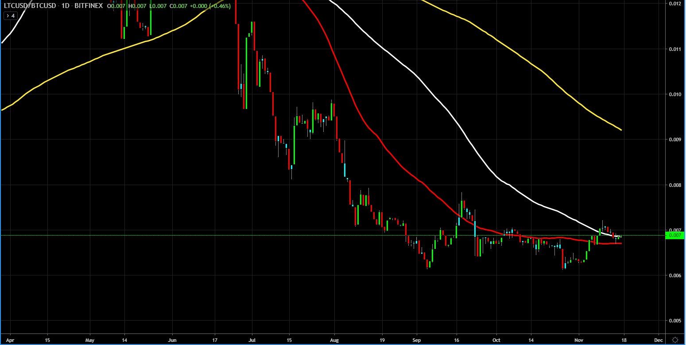Click the 0.005 price axis label
Viewport: 686px width, 345px height.
(x=675, y=321)
